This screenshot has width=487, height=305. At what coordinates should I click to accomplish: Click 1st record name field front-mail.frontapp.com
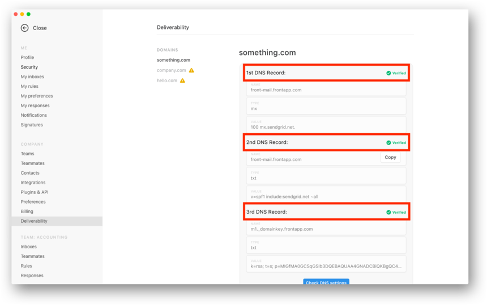click(326, 88)
